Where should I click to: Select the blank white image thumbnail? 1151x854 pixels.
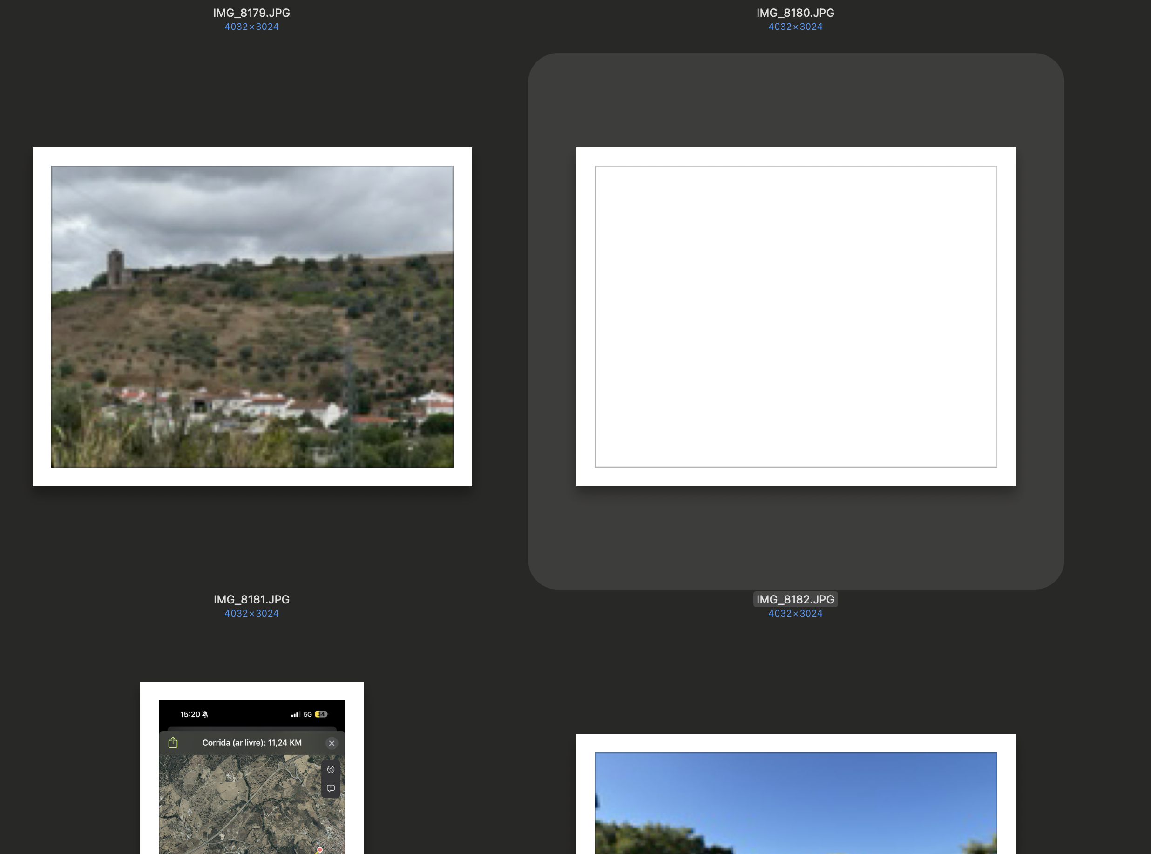coord(795,316)
